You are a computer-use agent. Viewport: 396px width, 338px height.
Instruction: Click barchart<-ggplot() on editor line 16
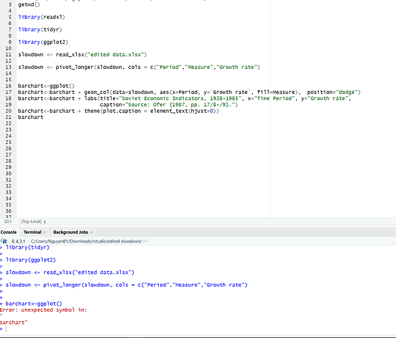[46, 86]
